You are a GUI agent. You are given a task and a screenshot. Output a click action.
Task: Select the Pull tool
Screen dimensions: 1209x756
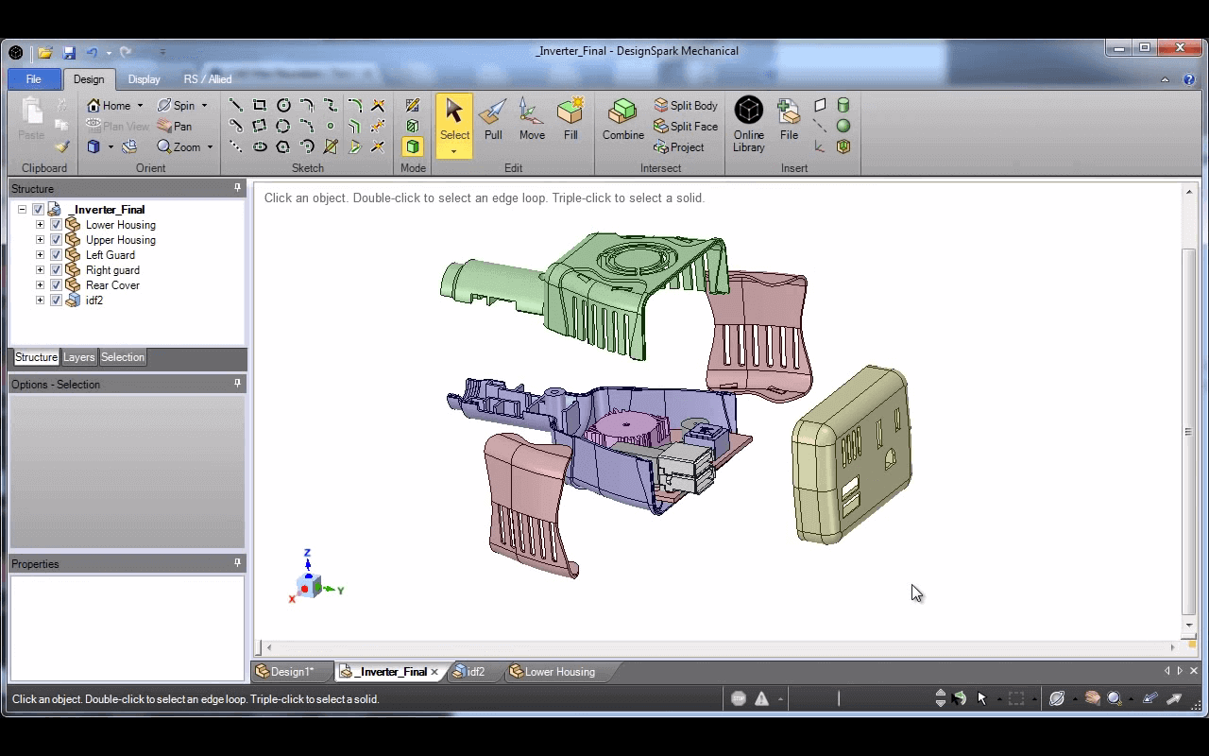tap(493, 120)
